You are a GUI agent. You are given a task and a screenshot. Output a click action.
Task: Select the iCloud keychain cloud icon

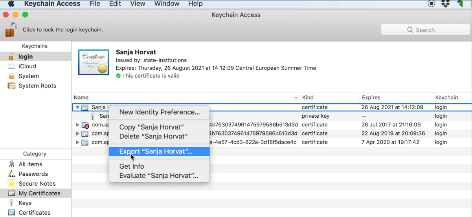pyautogui.click(x=11, y=66)
